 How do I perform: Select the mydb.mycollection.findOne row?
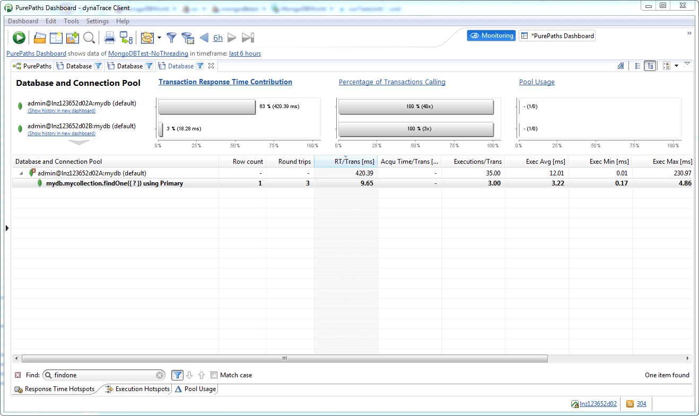(x=352, y=183)
